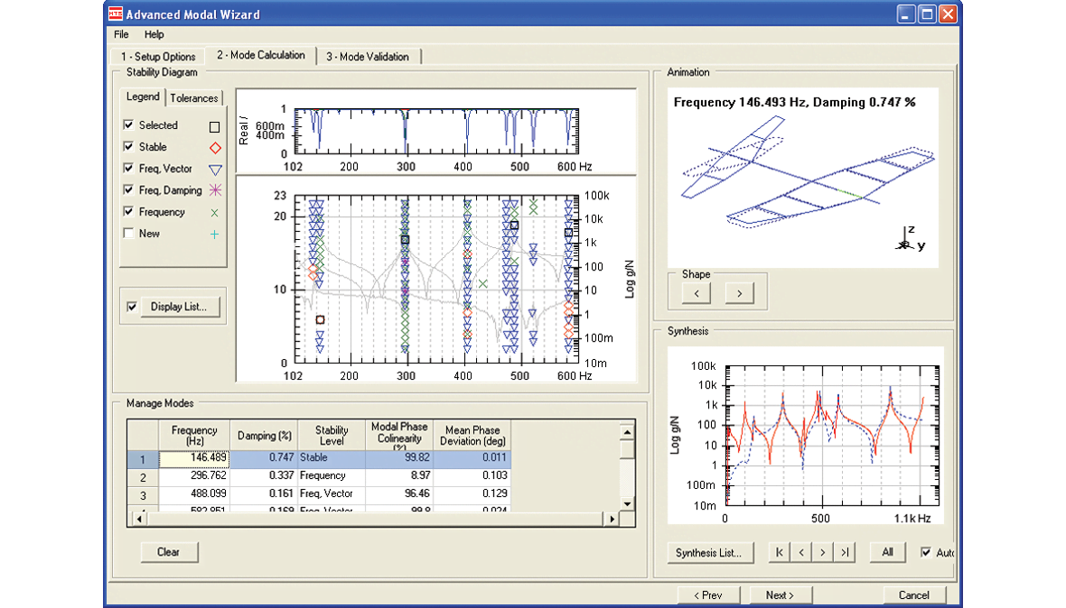Open the Synthesis List dialog
This screenshot has width=1066, height=608.
tap(710, 552)
